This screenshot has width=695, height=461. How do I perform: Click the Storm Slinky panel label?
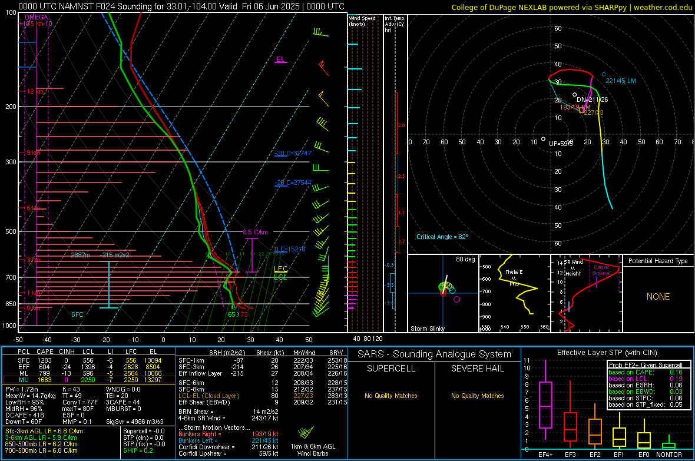point(427,329)
